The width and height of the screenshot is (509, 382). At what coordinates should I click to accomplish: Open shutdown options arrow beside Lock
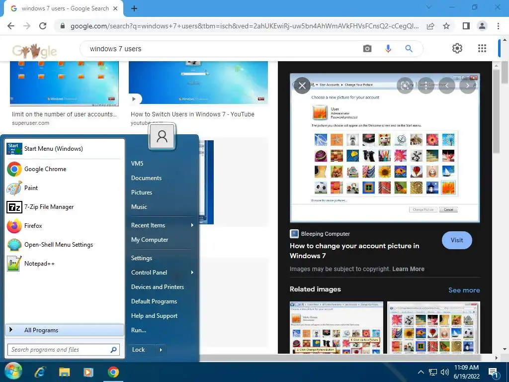point(161,350)
